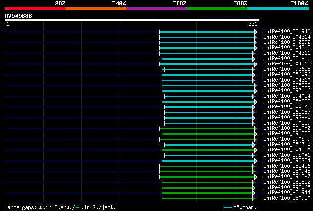Screen dimensions: 313x211
Task: Select the UniRef100_Q9FGC4 label
Action: coord(287,161)
